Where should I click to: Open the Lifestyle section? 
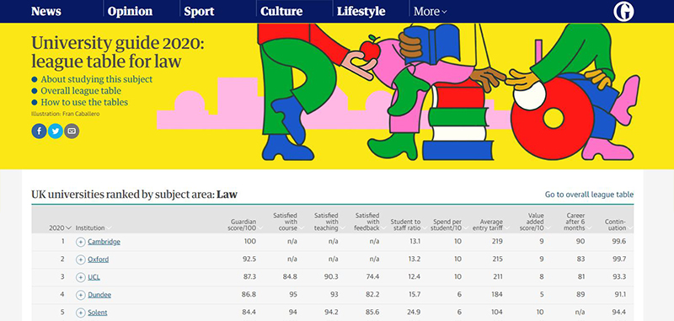coord(361,11)
